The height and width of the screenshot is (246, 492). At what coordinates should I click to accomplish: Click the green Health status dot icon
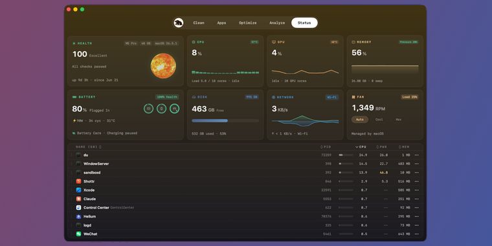[74, 43]
